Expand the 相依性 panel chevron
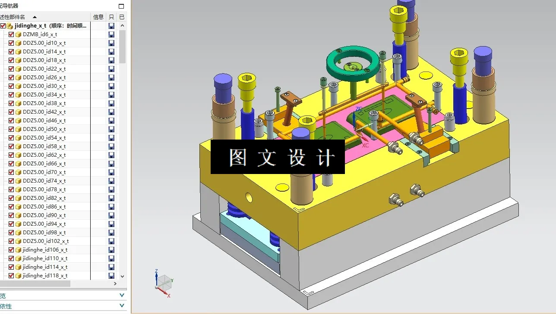This screenshot has width=556, height=314. 122,306
